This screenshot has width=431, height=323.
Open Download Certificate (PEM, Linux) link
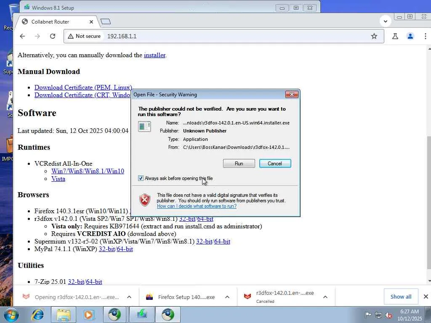click(x=83, y=87)
